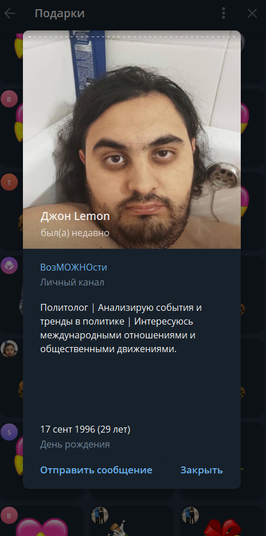Click the profile bio text starting with Политолог

(121, 329)
